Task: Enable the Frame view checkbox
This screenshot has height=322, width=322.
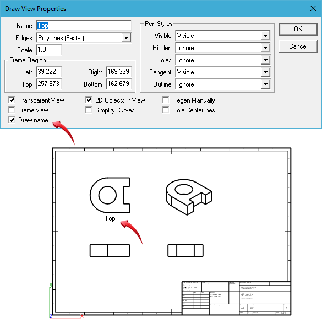Action: point(12,110)
